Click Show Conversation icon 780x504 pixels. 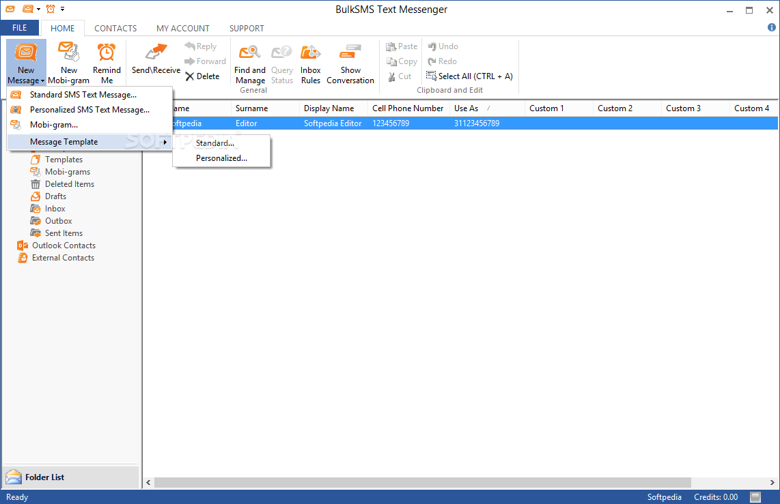pos(350,53)
